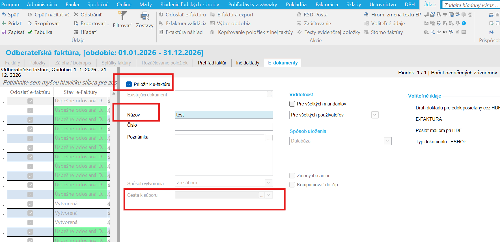Click the 123 numbering icon
Image resolution: width=500 pixels, height=242 pixels.
click(x=445, y=32)
